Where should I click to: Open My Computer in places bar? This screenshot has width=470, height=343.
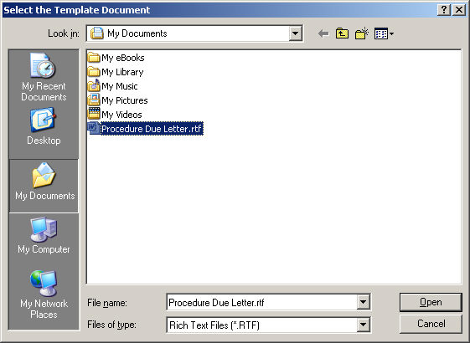[x=44, y=236]
